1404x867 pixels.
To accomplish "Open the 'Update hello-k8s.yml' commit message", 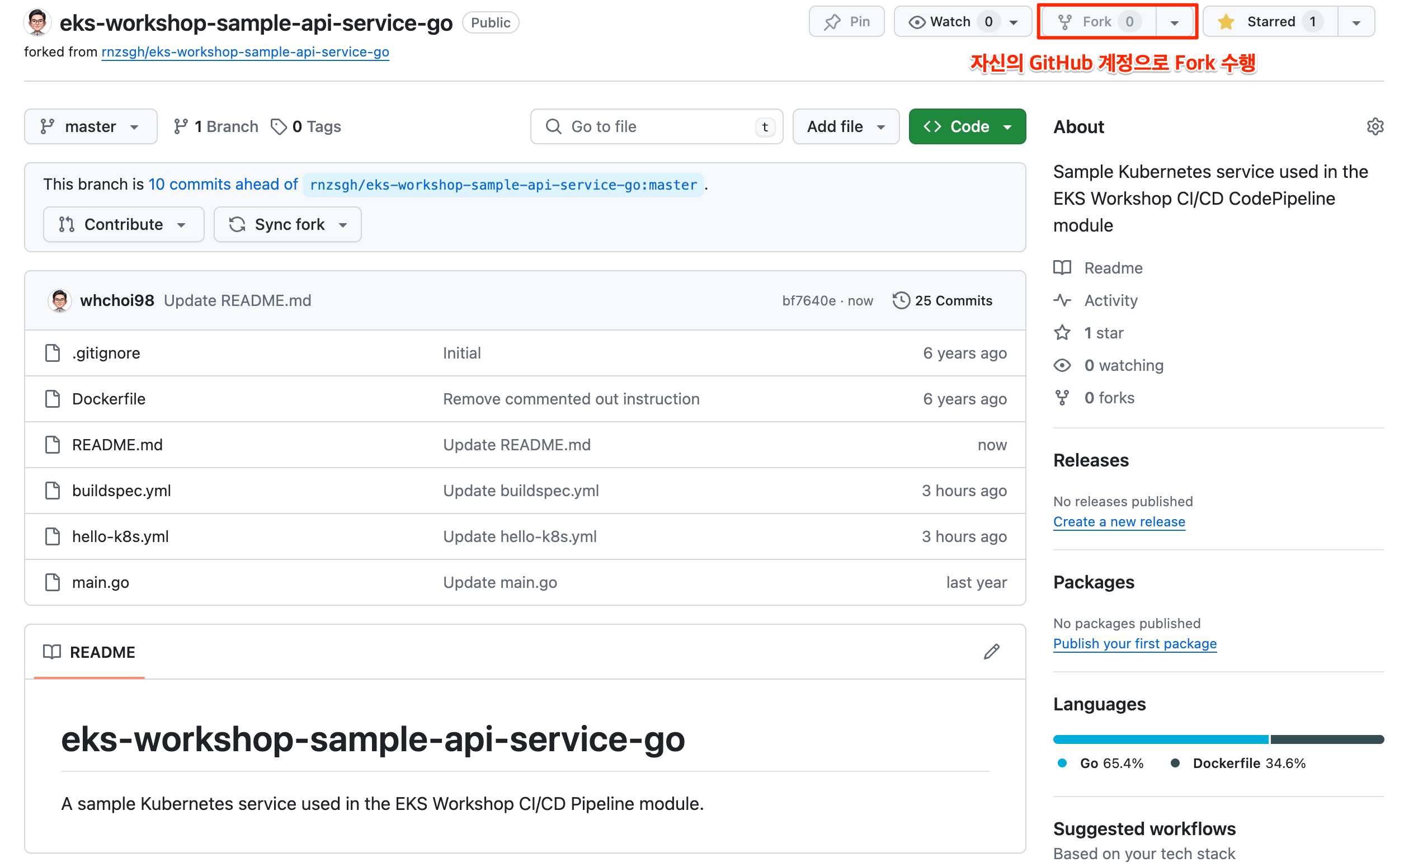I will pyautogui.click(x=520, y=537).
